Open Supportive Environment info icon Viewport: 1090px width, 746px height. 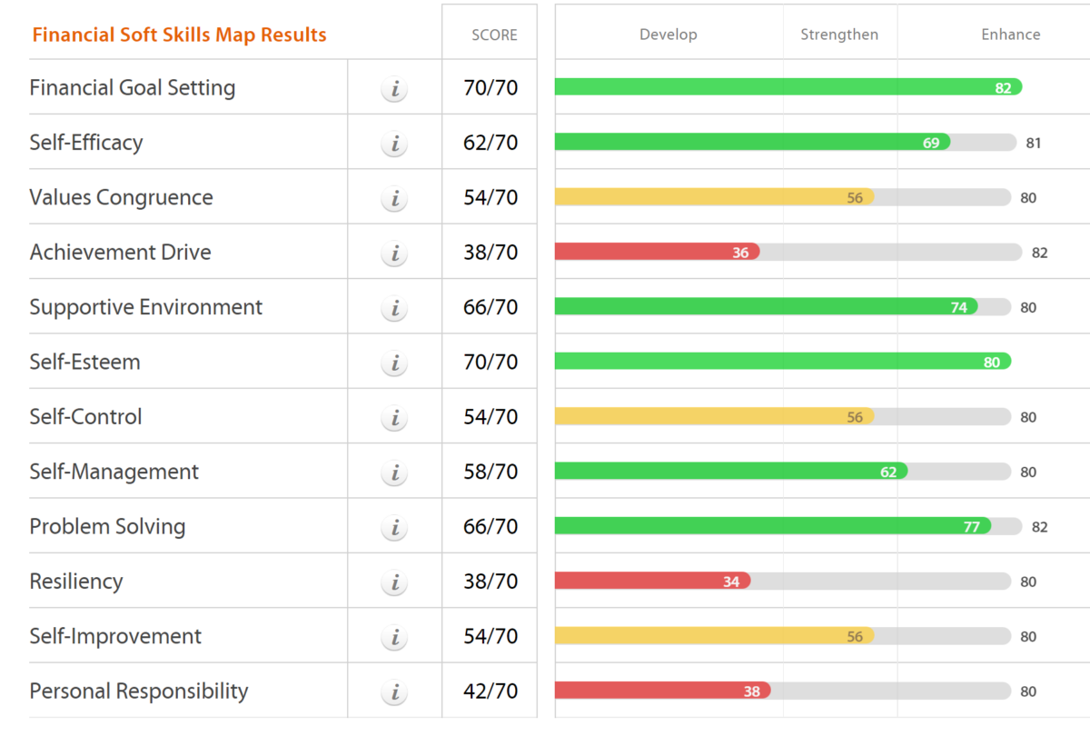394,308
